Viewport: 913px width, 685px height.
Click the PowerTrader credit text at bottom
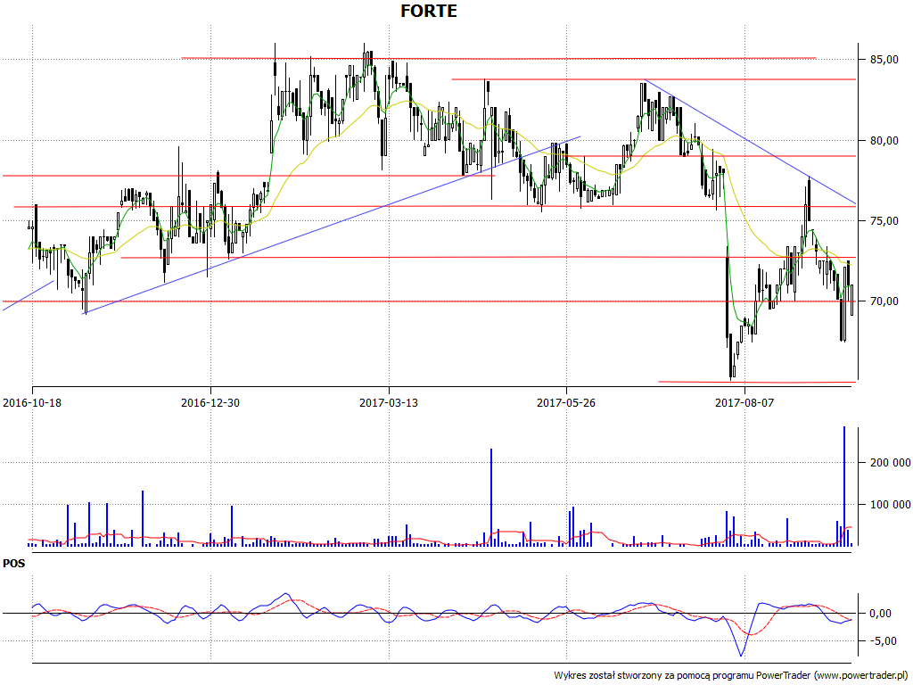click(733, 676)
